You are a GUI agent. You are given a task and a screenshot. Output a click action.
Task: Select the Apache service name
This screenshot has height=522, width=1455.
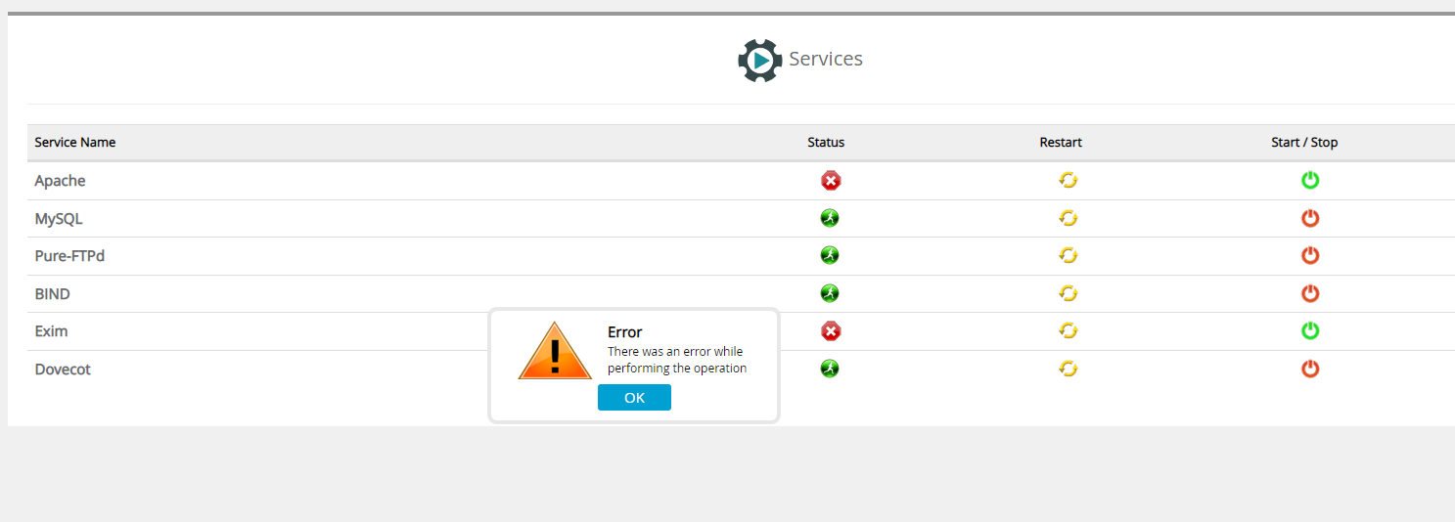tap(60, 181)
